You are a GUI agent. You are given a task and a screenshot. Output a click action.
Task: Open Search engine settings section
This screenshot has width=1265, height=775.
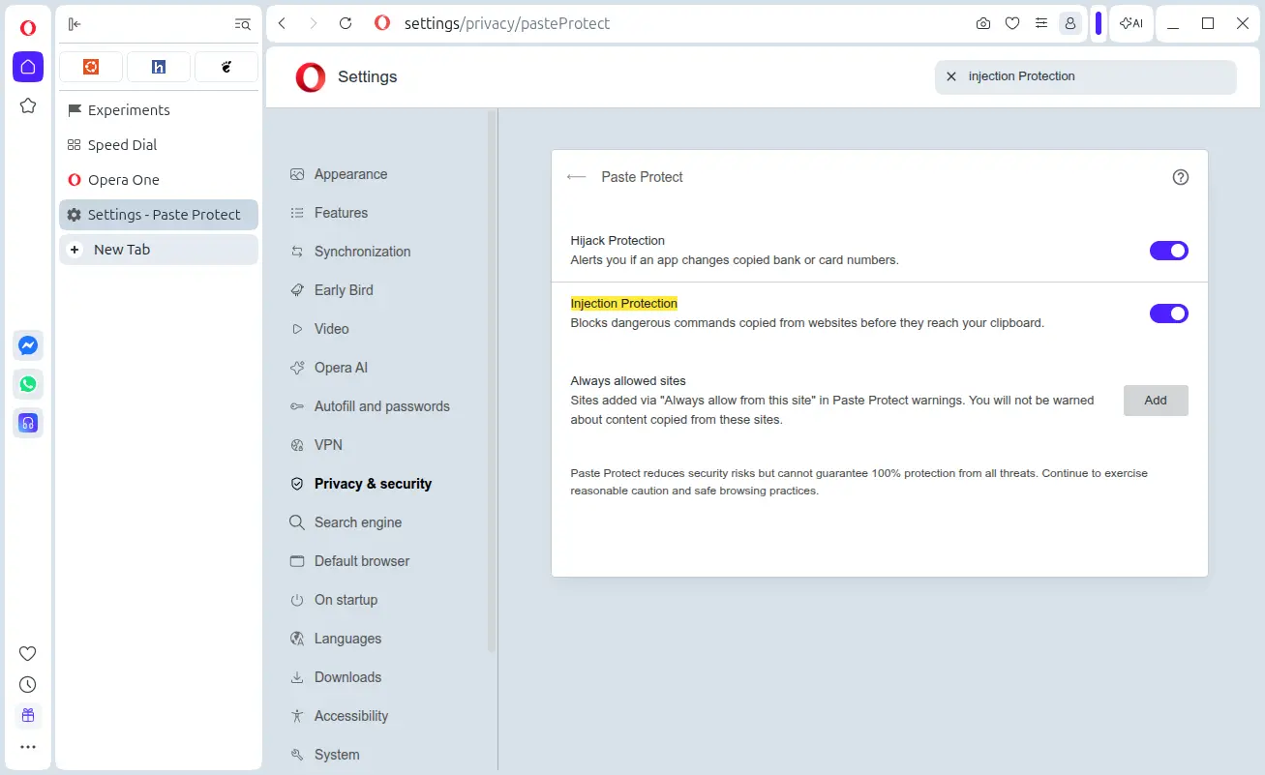tap(346, 522)
